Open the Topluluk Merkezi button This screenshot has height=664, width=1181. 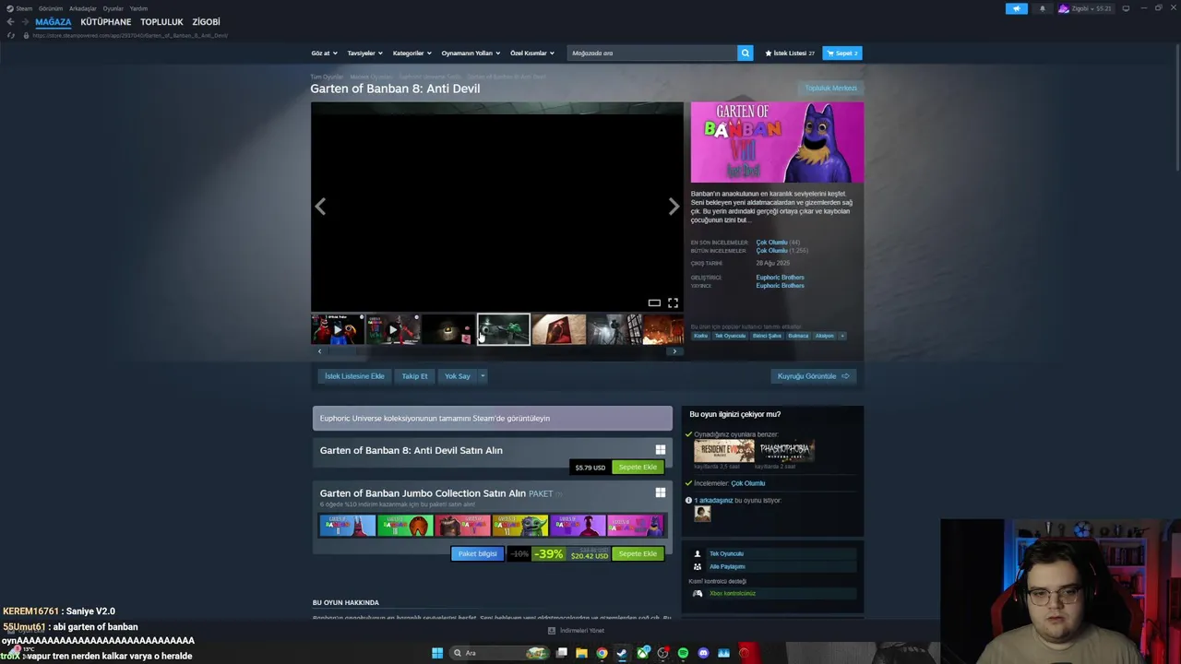pyautogui.click(x=831, y=89)
